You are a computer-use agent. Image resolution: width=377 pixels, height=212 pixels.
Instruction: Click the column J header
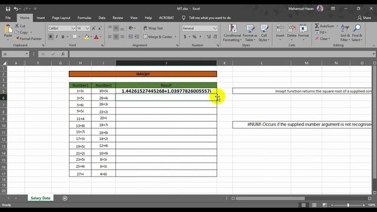click(x=166, y=63)
